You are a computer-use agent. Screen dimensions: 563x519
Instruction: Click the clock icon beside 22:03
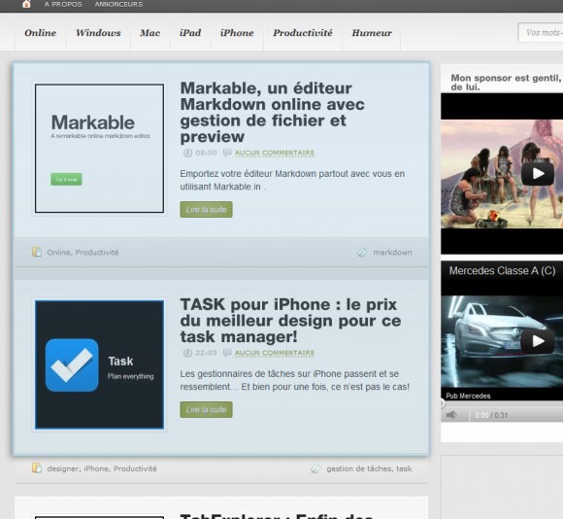(x=187, y=353)
